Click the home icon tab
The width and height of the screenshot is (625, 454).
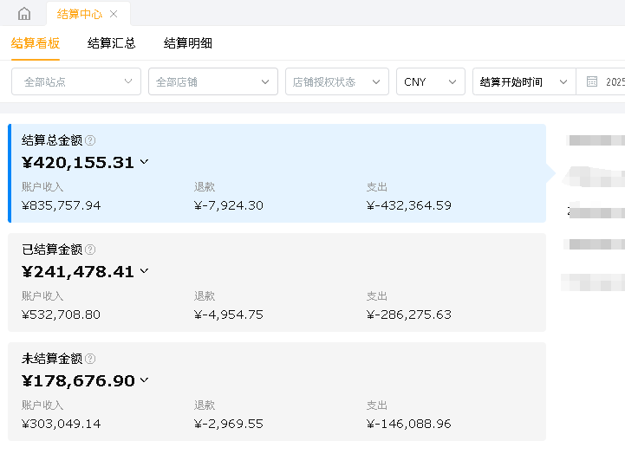tap(23, 14)
